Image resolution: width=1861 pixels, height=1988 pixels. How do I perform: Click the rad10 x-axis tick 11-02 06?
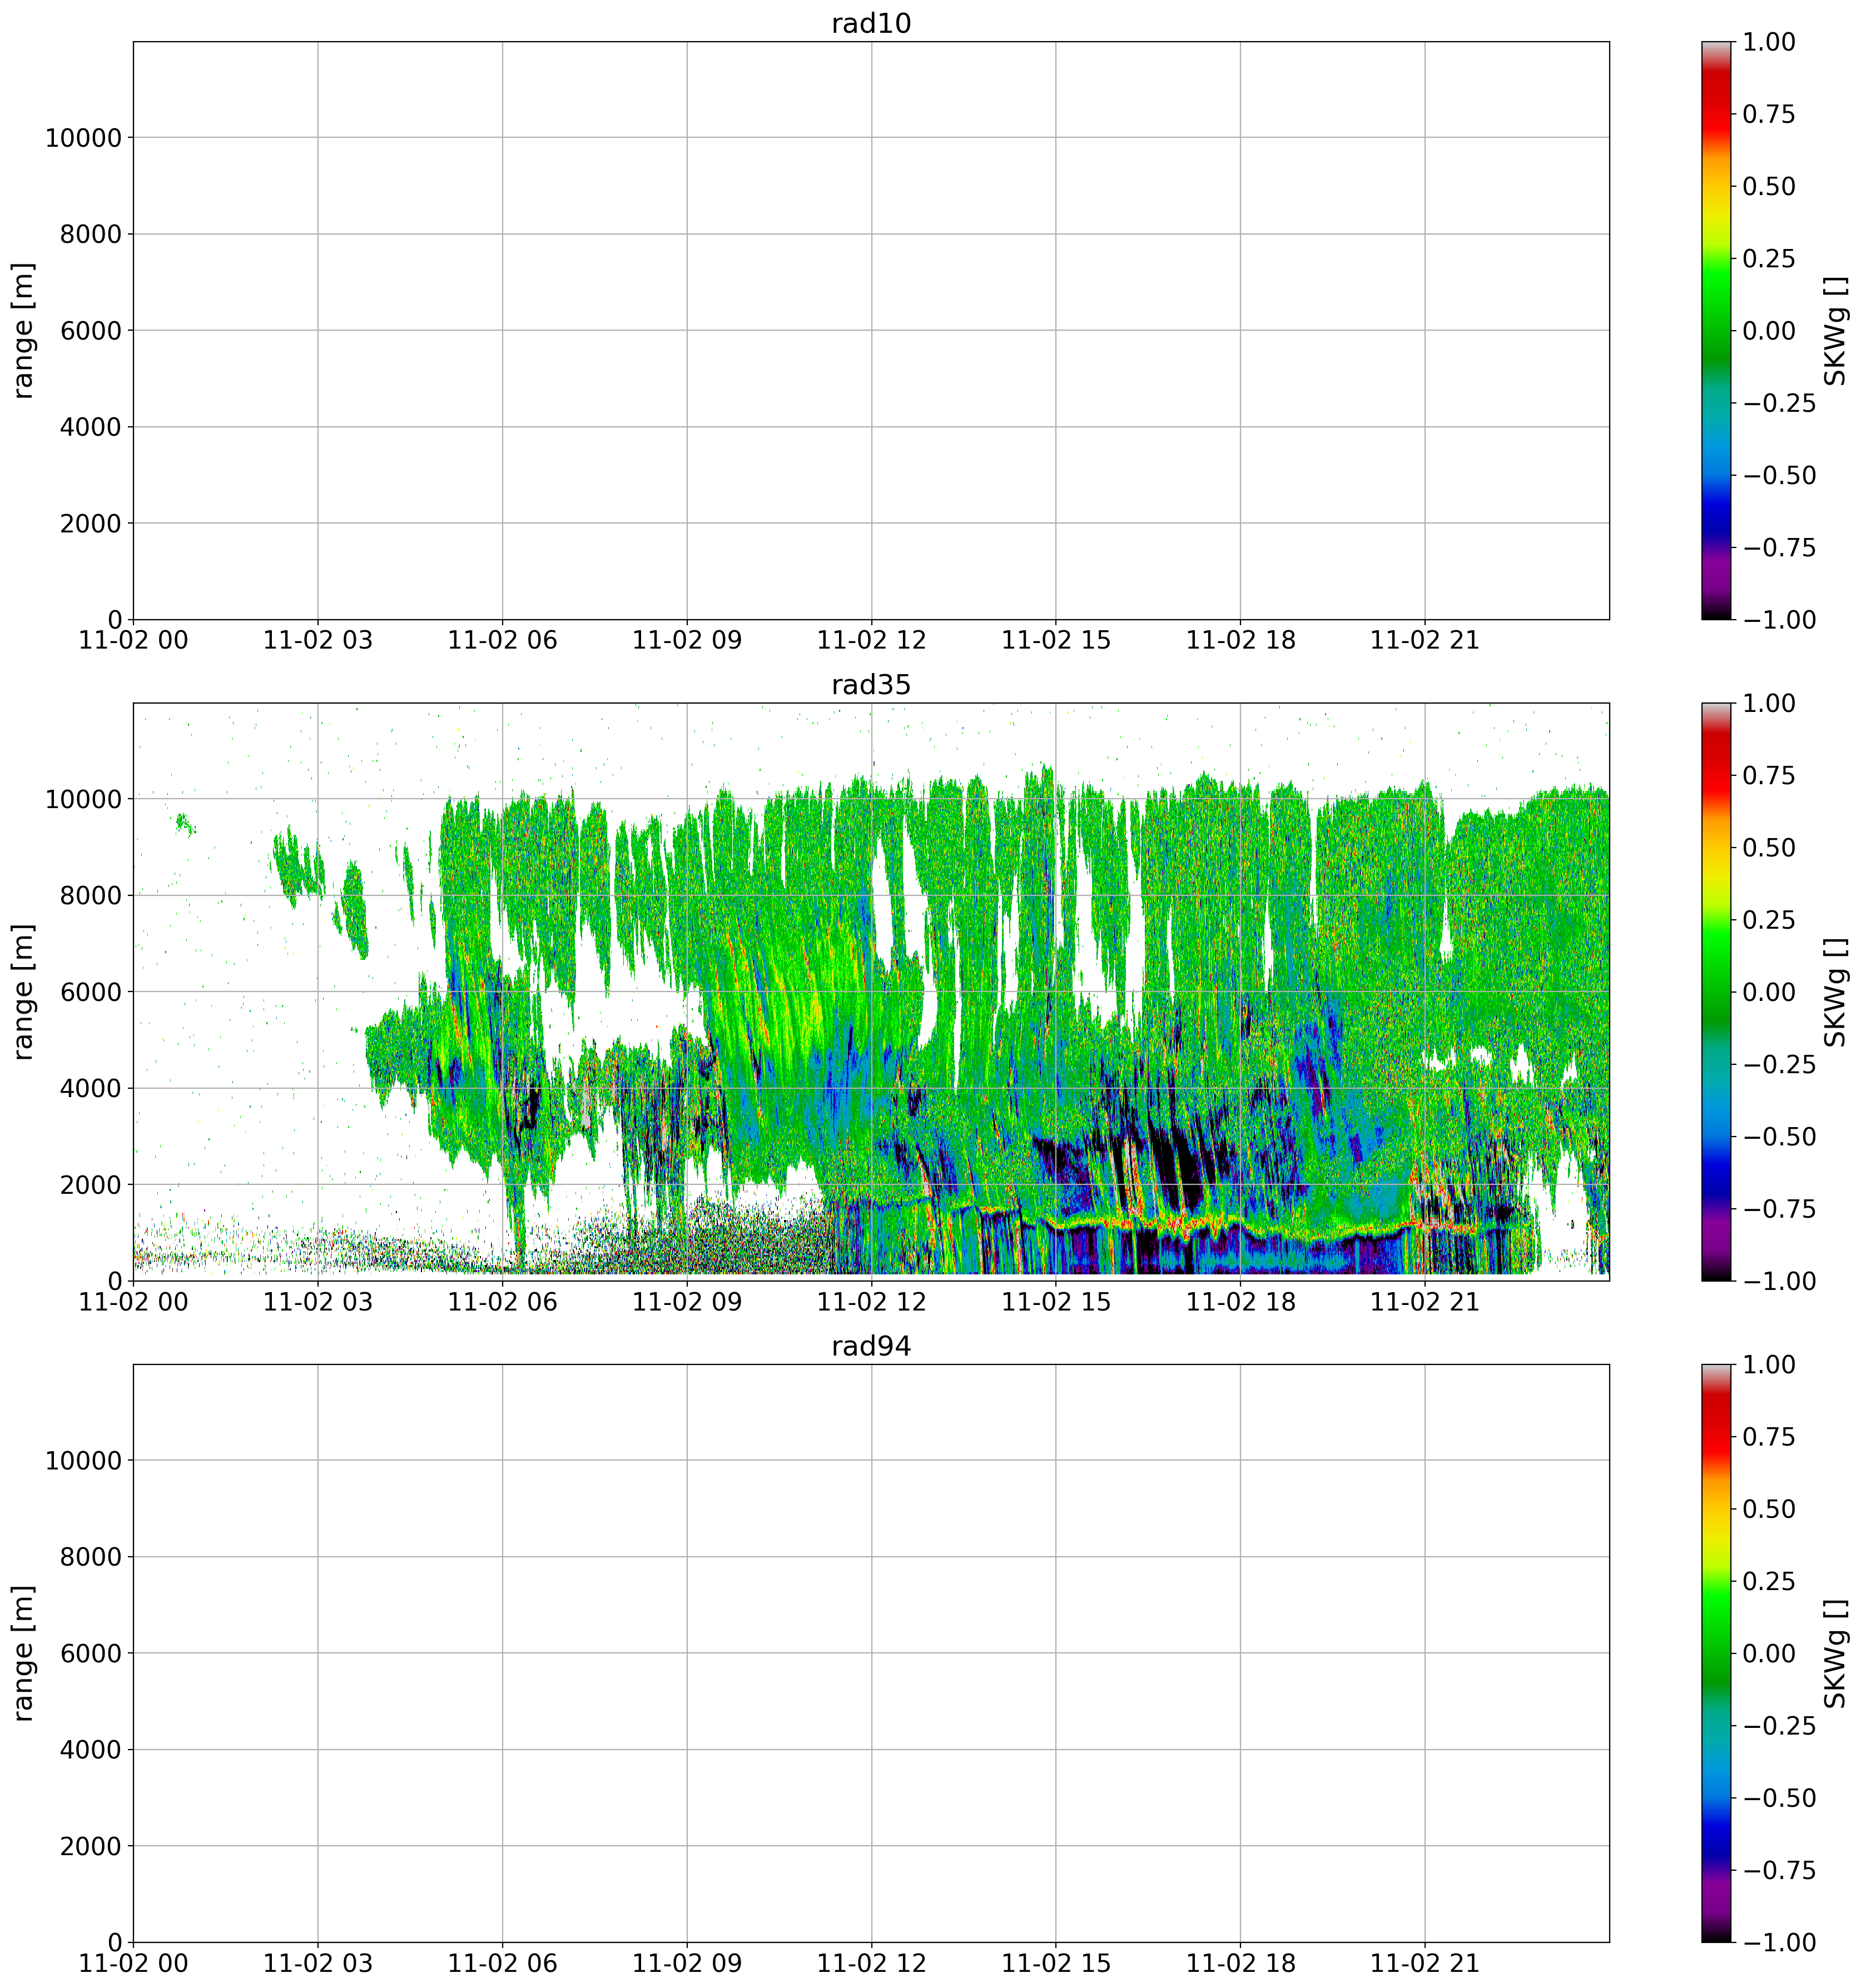pos(502,641)
